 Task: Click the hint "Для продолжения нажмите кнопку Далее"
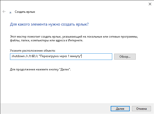coord(41,69)
